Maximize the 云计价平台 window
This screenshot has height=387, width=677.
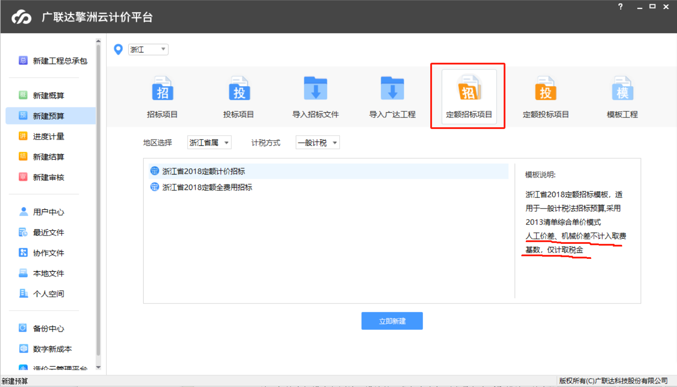click(652, 7)
